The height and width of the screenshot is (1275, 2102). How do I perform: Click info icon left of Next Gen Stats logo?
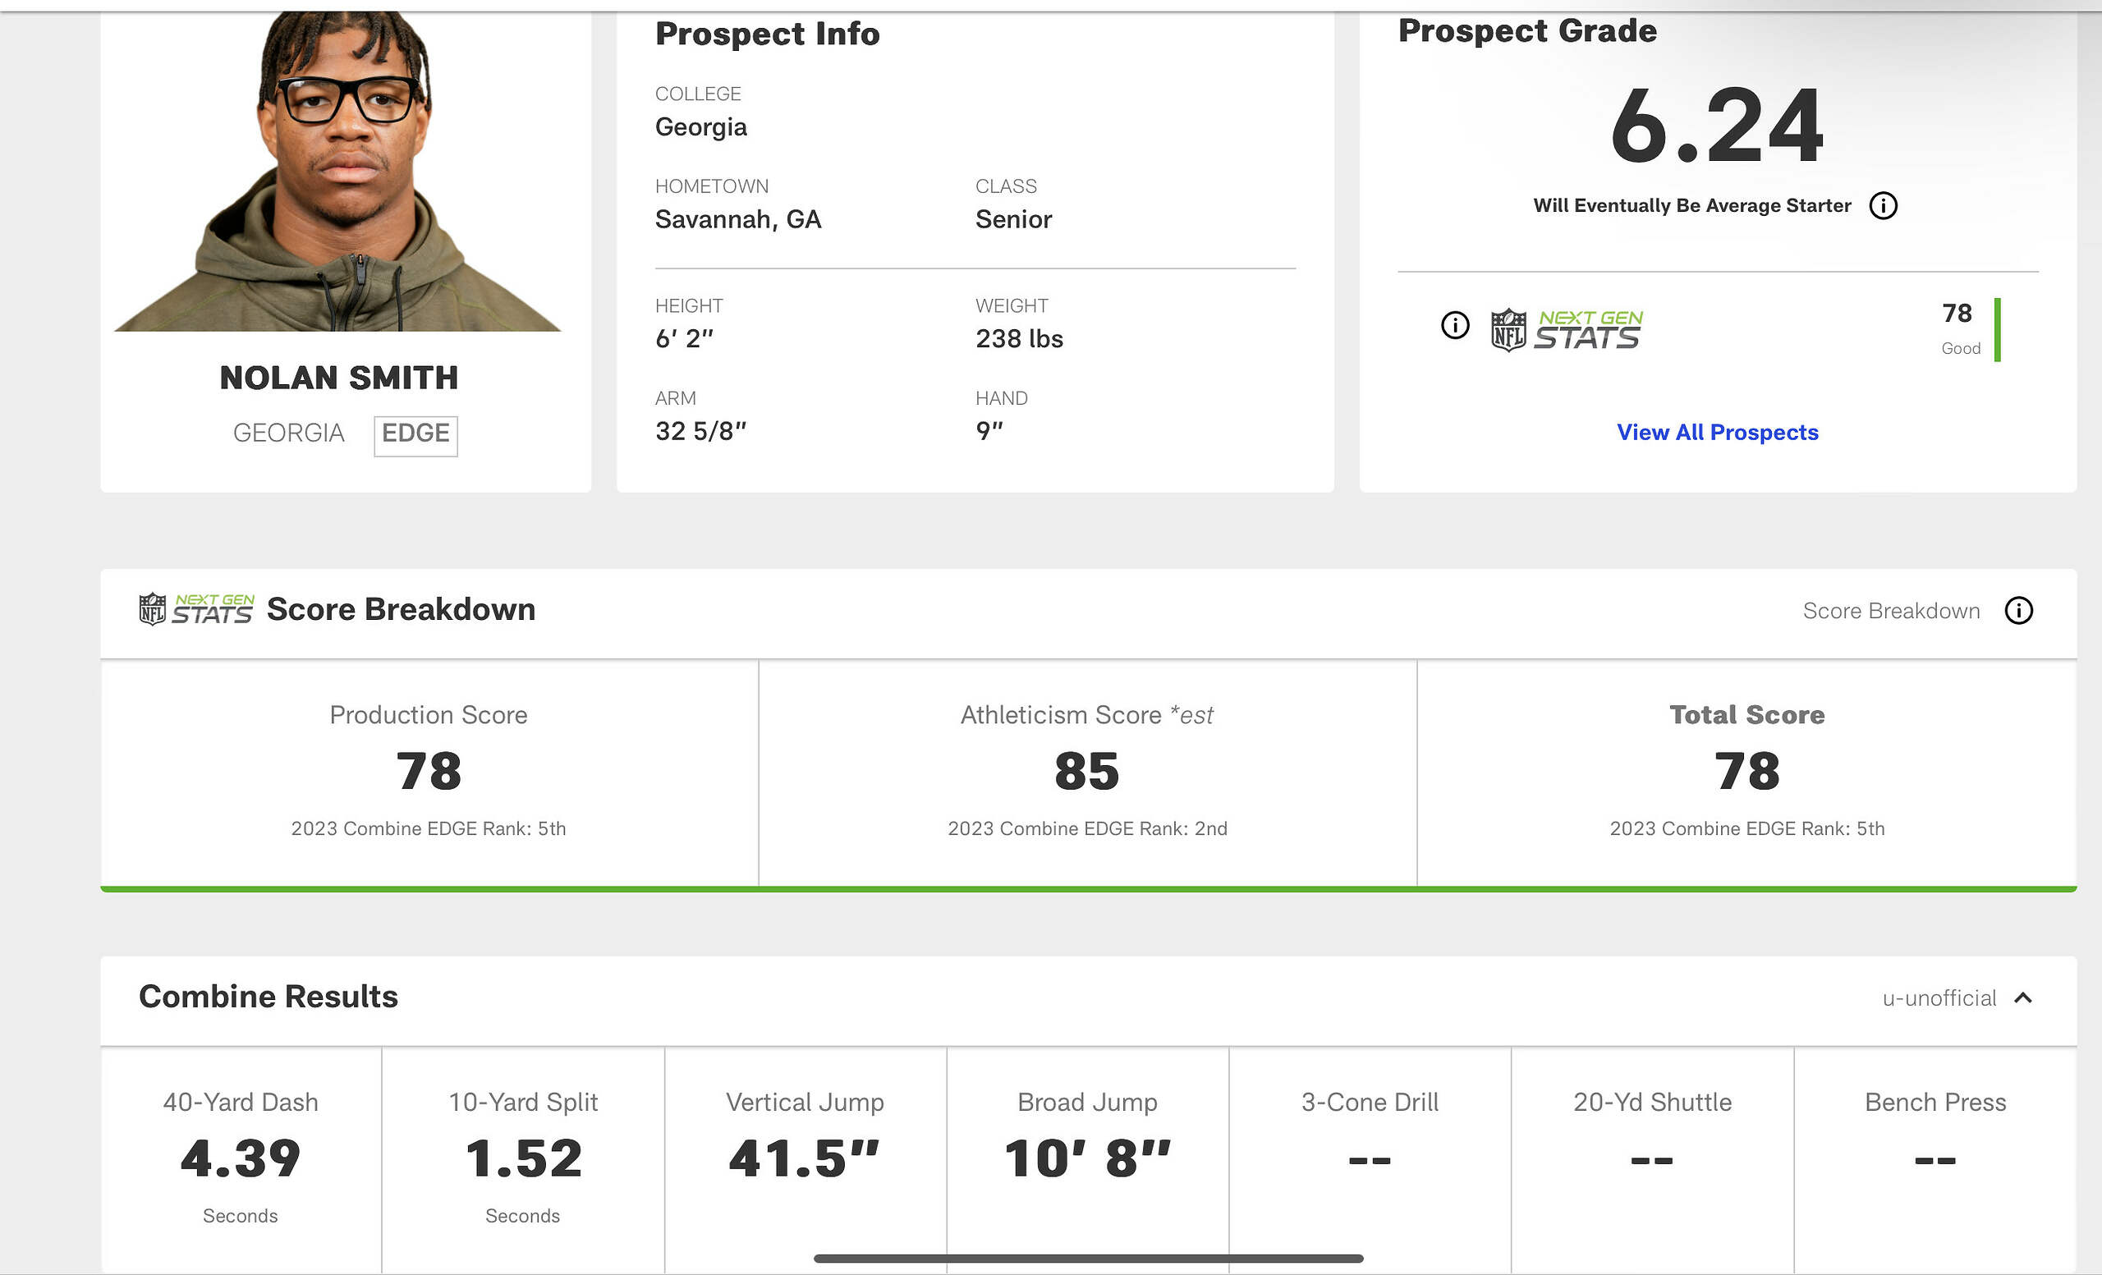click(1454, 325)
